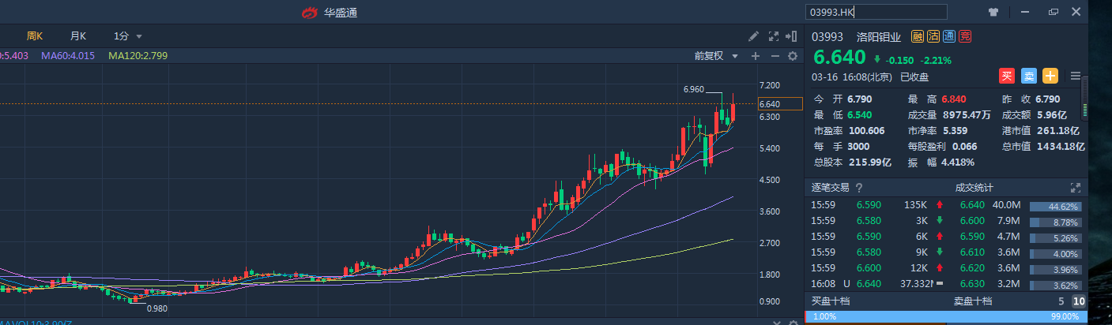Open the 前复权 adjustment dropdown
Viewport: 1112px width, 325px height.
716,56
